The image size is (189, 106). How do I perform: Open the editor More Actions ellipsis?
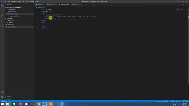(x=187, y=5)
